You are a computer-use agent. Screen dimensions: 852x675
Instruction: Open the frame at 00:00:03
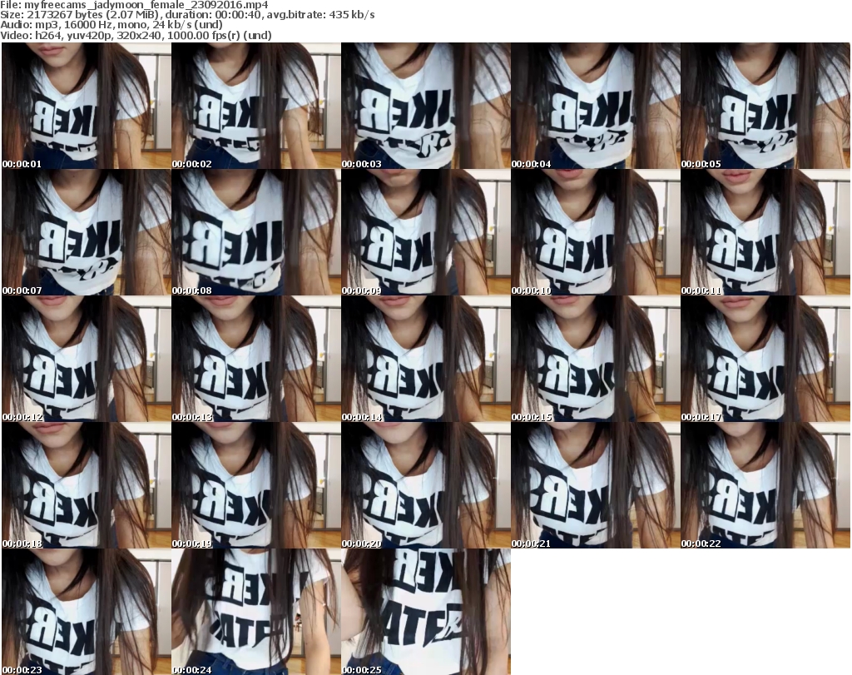point(425,106)
